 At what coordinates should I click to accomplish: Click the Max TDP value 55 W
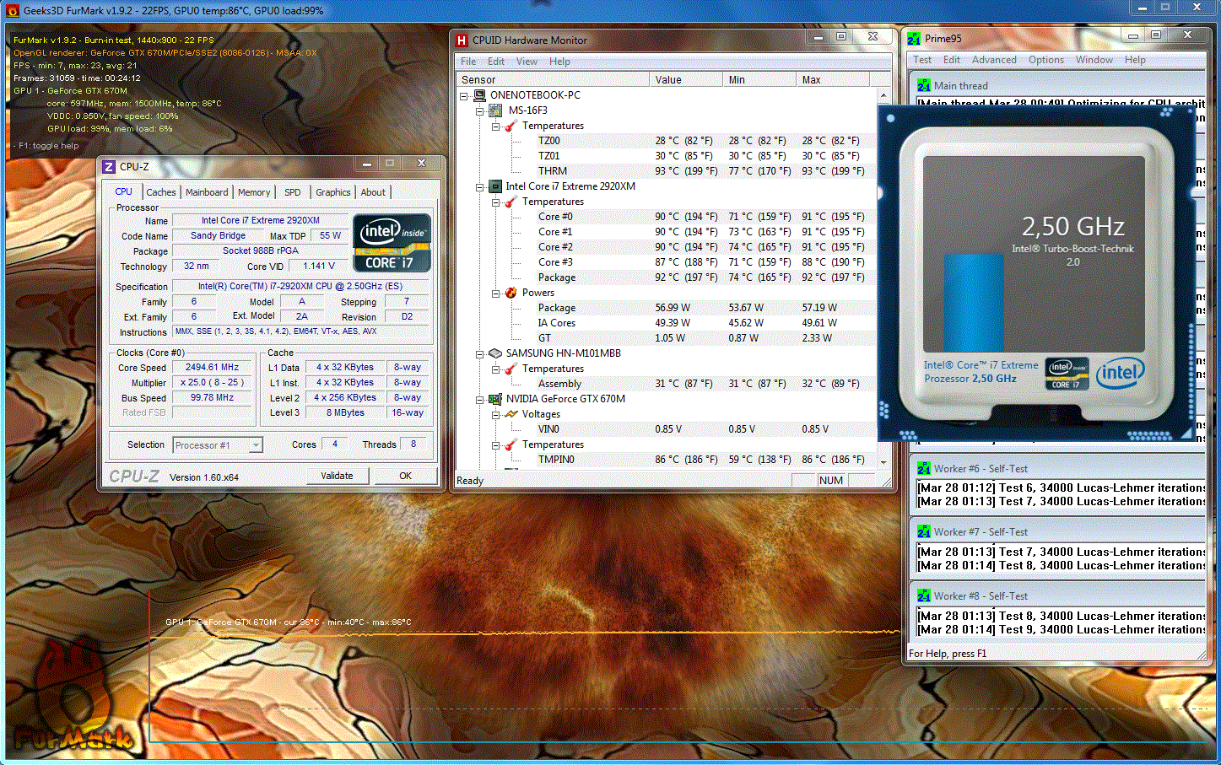click(331, 235)
